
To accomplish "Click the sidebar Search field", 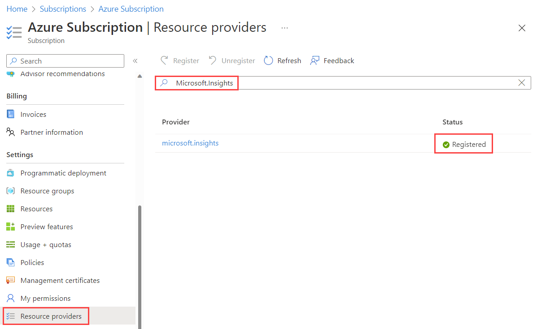I will pos(67,61).
